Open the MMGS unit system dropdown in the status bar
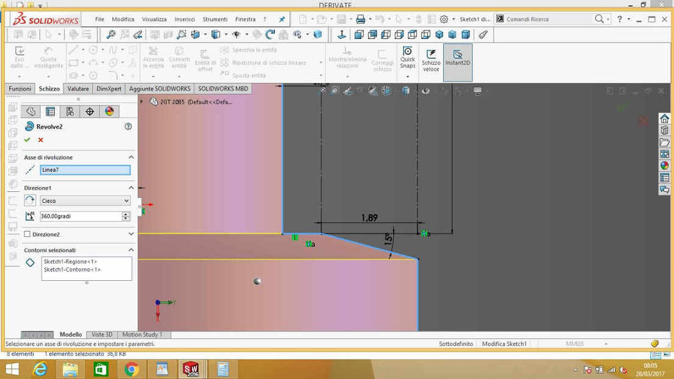This screenshot has height=379, width=674. click(606, 344)
